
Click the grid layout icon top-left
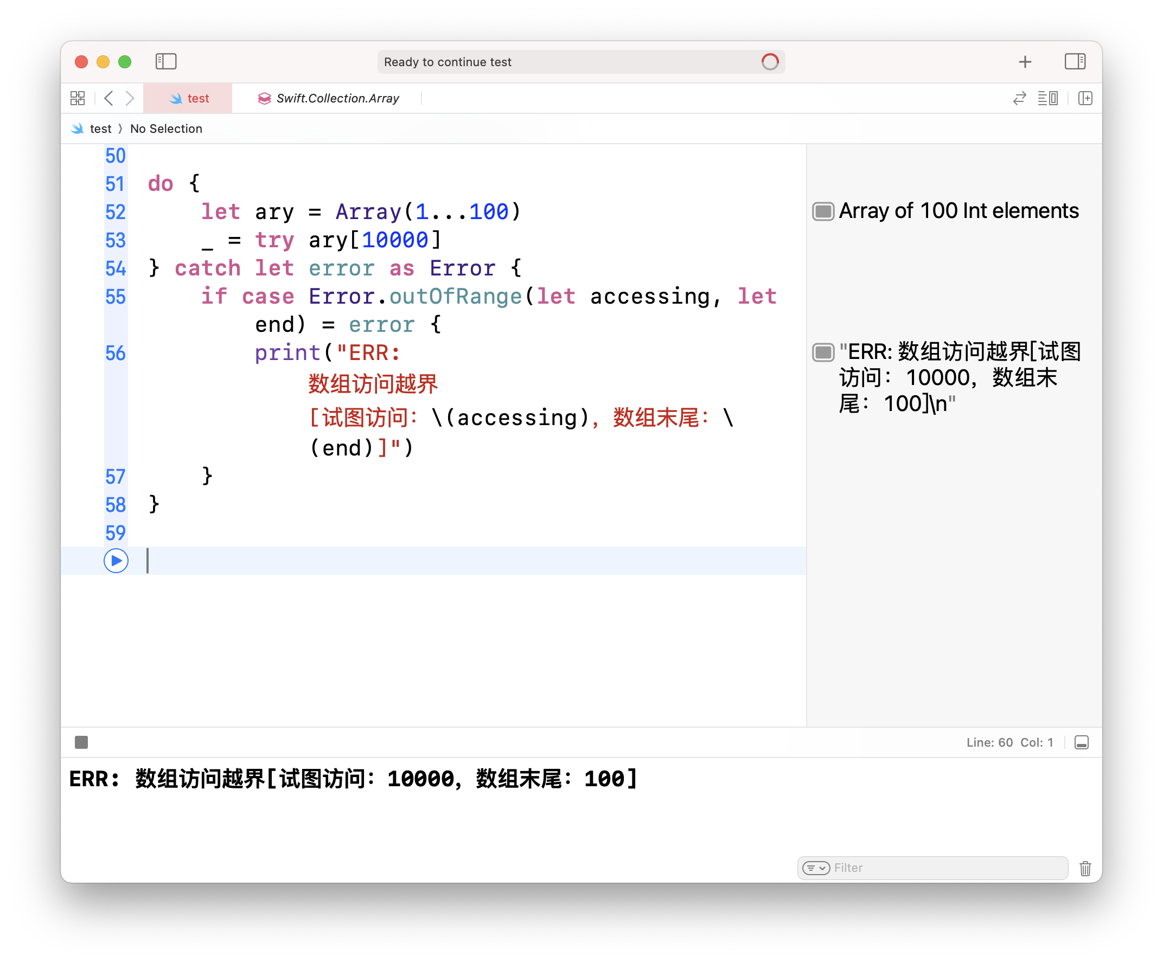pos(77,98)
